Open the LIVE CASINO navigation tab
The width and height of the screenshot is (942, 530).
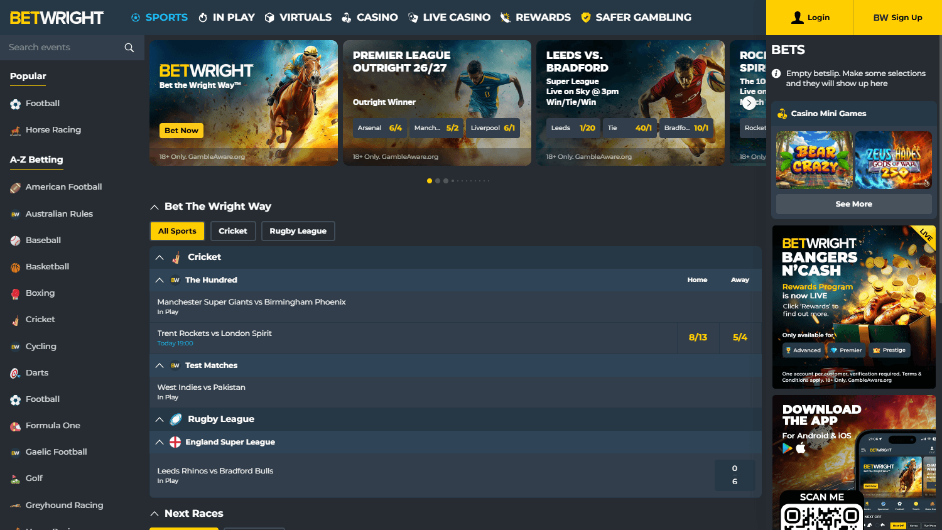(449, 18)
